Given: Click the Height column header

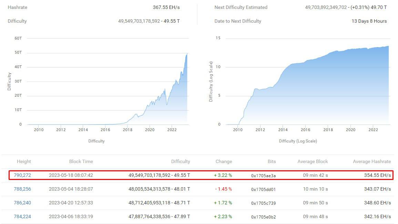Looking at the screenshot, I should coord(24,161).
